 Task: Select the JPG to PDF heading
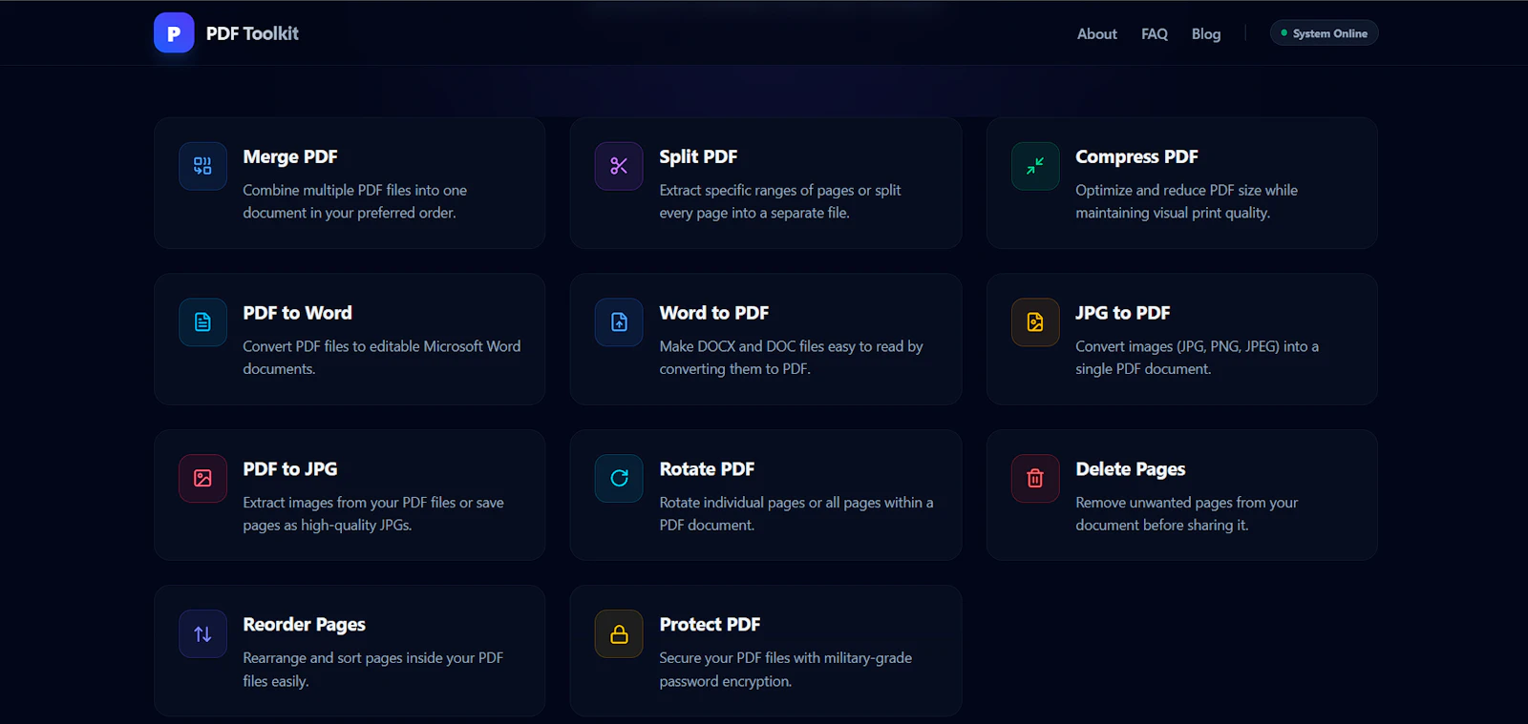coord(1122,313)
